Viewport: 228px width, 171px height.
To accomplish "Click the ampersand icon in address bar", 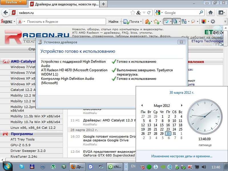I will tap(139, 13).
